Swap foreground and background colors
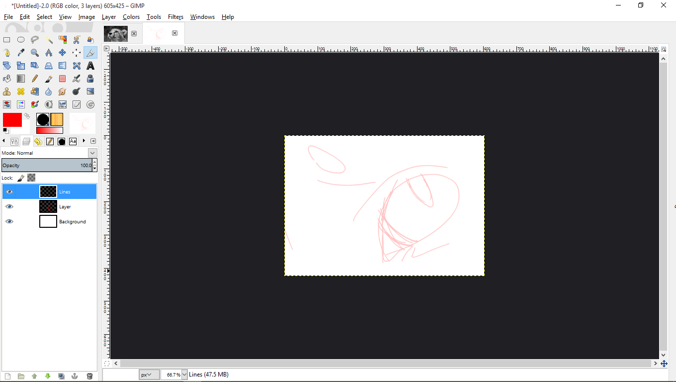The height and width of the screenshot is (382, 676). (x=27, y=116)
